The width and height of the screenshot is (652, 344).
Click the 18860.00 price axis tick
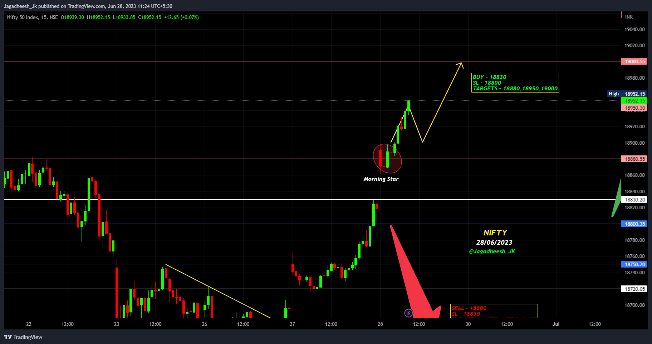[634, 175]
